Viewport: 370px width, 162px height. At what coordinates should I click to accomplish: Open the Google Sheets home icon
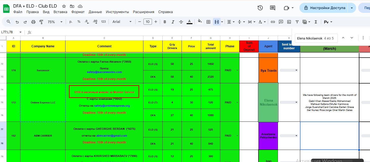click(6, 9)
